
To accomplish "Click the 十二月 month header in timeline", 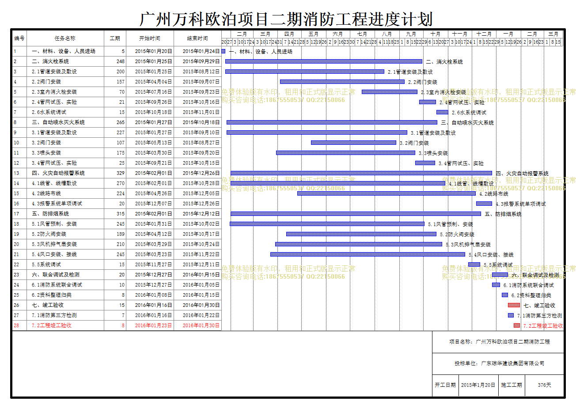I will coord(484,34).
